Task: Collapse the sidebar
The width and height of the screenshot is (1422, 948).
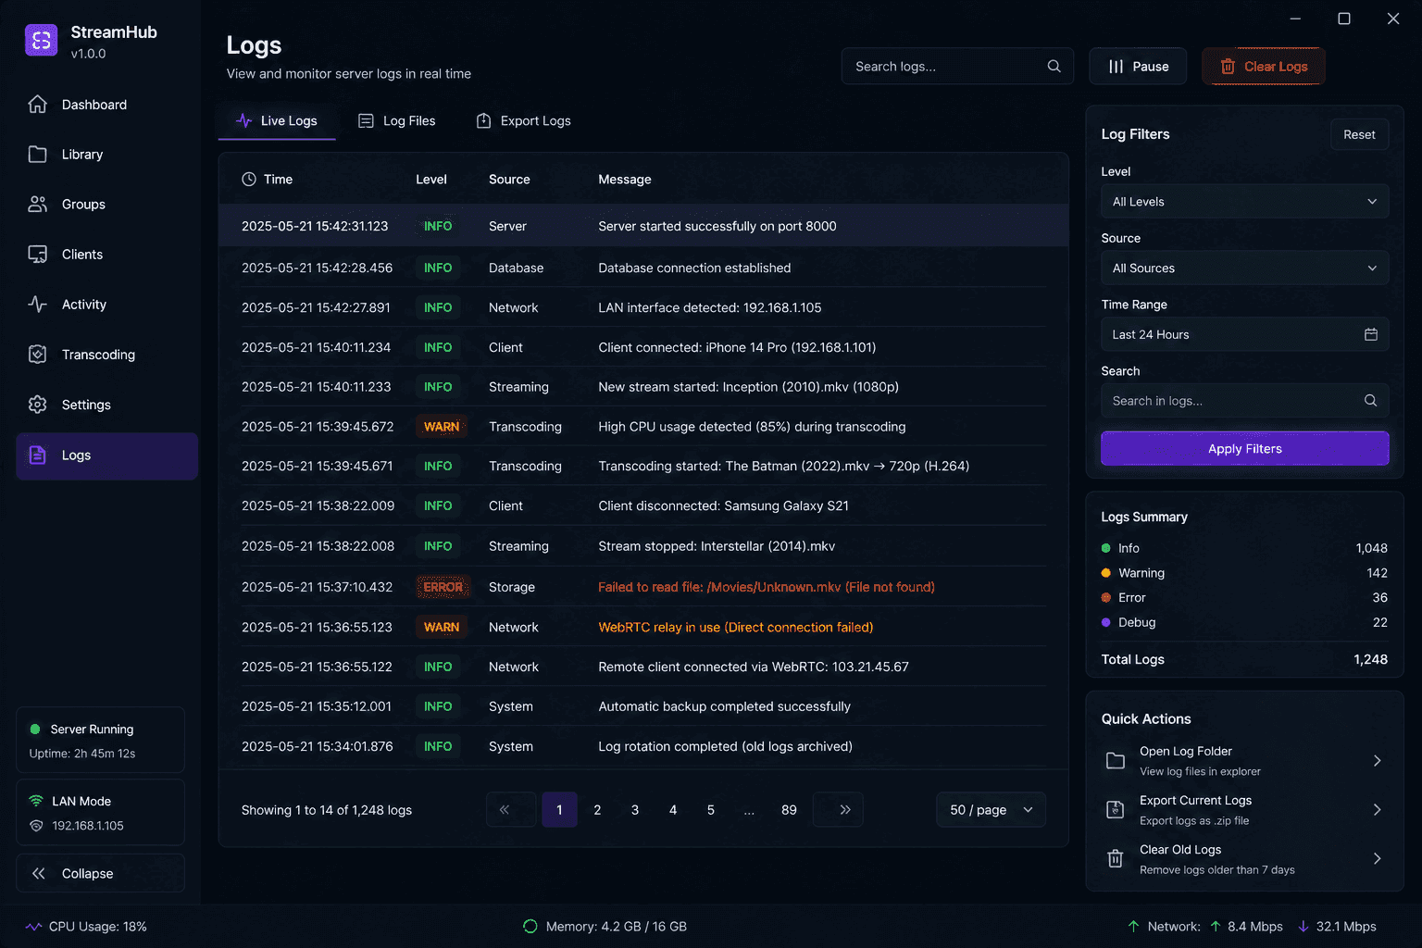Action: (100, 873)
